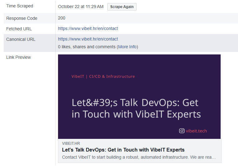238x167 pixels.
Task: Select the Canonical URL label
Action: (21, 39)
